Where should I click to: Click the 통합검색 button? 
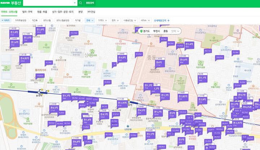coord(90,3)
